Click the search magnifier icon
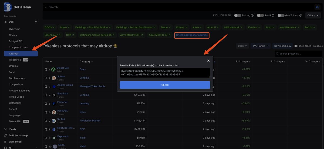Image resolution: width=324 pixels, height=149 pixels. (x=46, y=7)
